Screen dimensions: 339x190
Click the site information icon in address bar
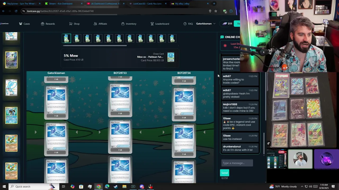(x=24, y=11)
